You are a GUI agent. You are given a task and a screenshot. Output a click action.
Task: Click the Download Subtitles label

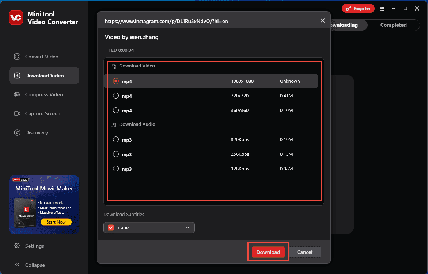(x=124, y=215)
